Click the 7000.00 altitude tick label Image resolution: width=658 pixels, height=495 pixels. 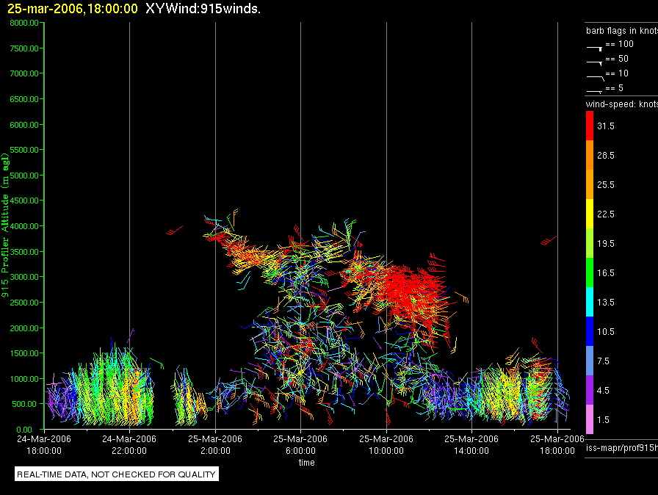[x=24, y=73]
